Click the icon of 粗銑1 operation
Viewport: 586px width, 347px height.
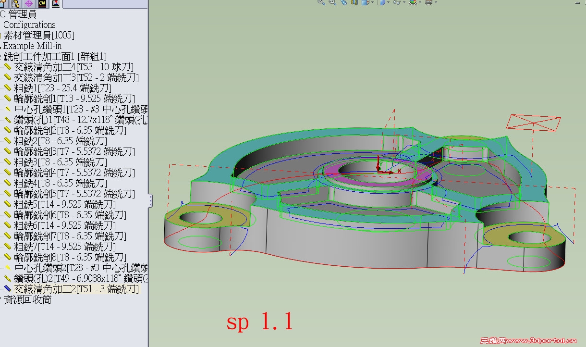[x=8, y=88]
